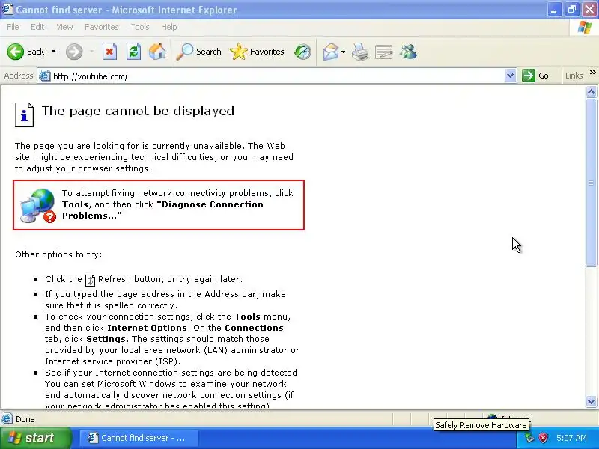This screenshot has width=599, height=449.
Task: Click the green Go button
Action: pyautogui.click(x=535, y=76)
